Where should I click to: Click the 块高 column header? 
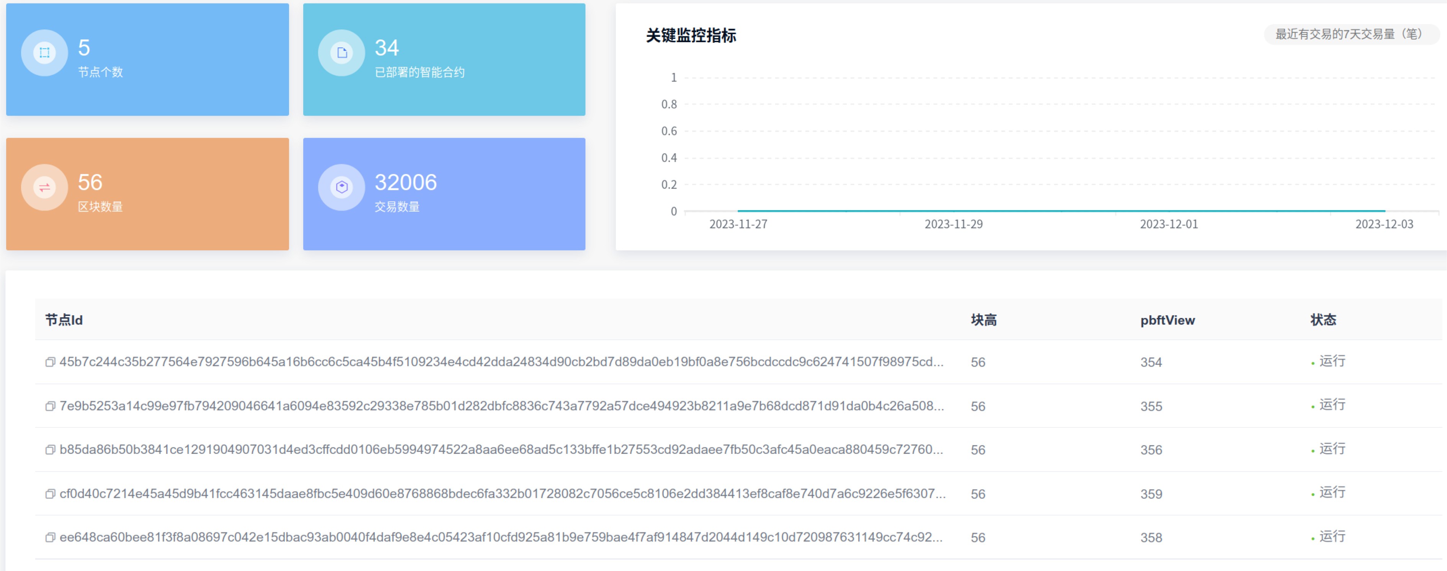[x=983, y=320]
